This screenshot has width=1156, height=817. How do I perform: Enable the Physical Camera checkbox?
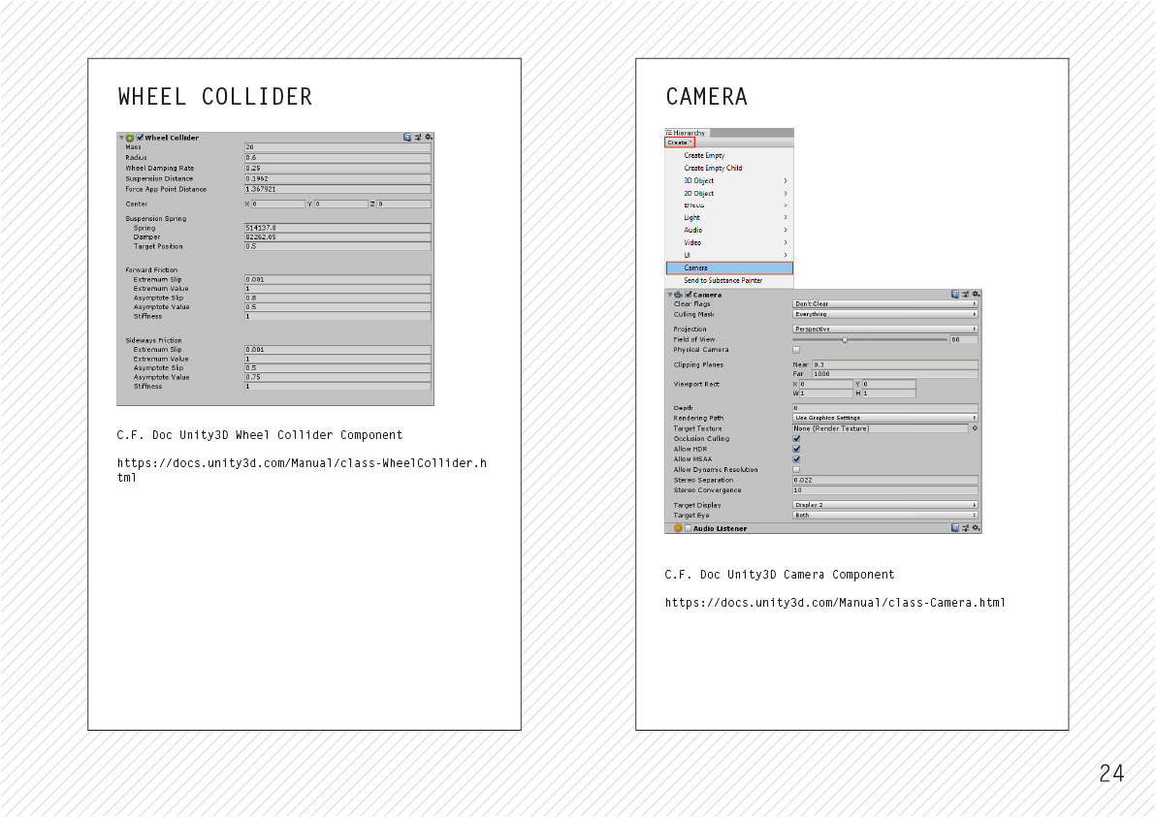click(796, 350)
